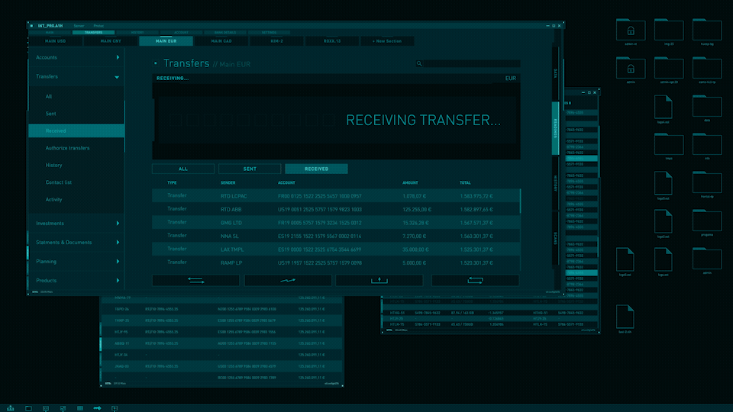Switch the list filter to SENT
Image resolution: width=733 pixels, height=412 pixels.
click(x=250, y=169)
